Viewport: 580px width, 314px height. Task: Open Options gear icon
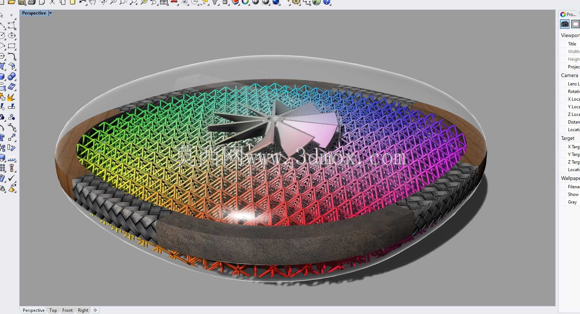pyautogui.click(x=296, y=2)
